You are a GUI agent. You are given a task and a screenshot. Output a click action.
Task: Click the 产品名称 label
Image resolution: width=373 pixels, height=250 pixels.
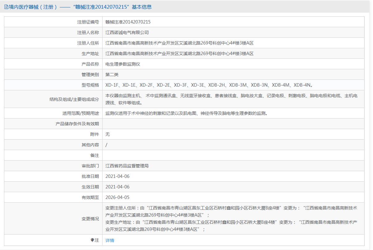click(90, 64)
